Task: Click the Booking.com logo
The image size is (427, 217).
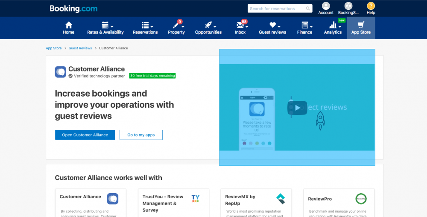Action: click(73, 9)
